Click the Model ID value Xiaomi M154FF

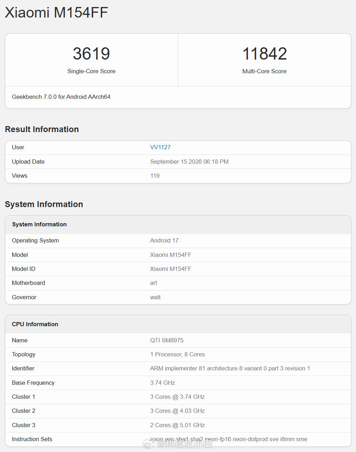(x=171, y=269)
